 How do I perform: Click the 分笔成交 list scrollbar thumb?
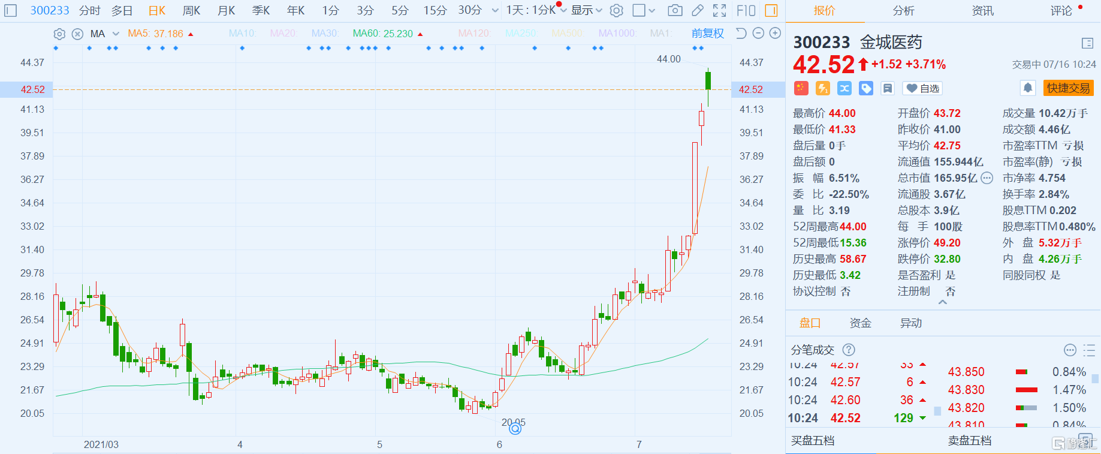coord(938,411)
